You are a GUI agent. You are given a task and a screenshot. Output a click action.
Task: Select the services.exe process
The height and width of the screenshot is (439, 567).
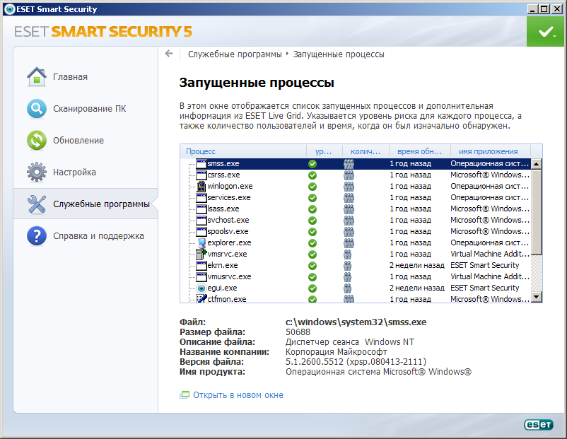pos(356,197)
